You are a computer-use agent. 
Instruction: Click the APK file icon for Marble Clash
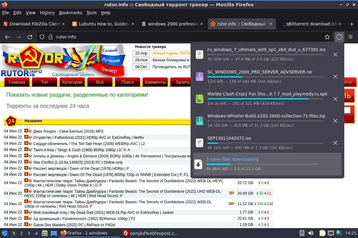click(199, 99)
